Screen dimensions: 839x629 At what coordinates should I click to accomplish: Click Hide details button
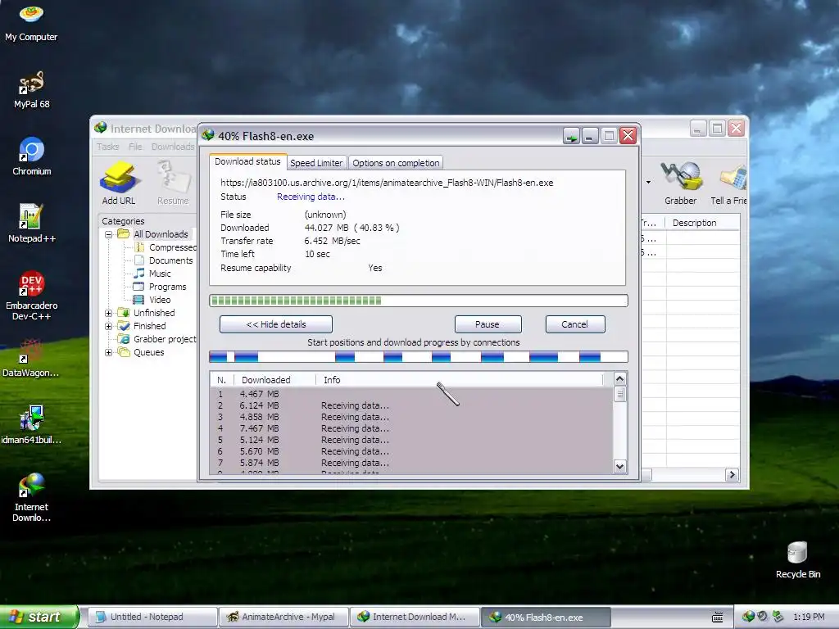[x=276, y=324]
